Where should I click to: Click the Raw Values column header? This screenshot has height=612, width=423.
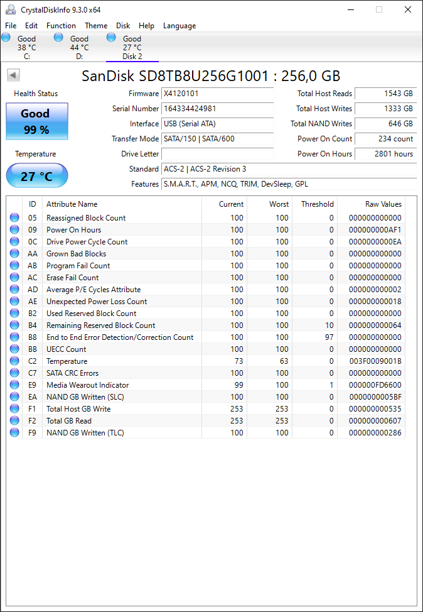(x=371, y=204)
